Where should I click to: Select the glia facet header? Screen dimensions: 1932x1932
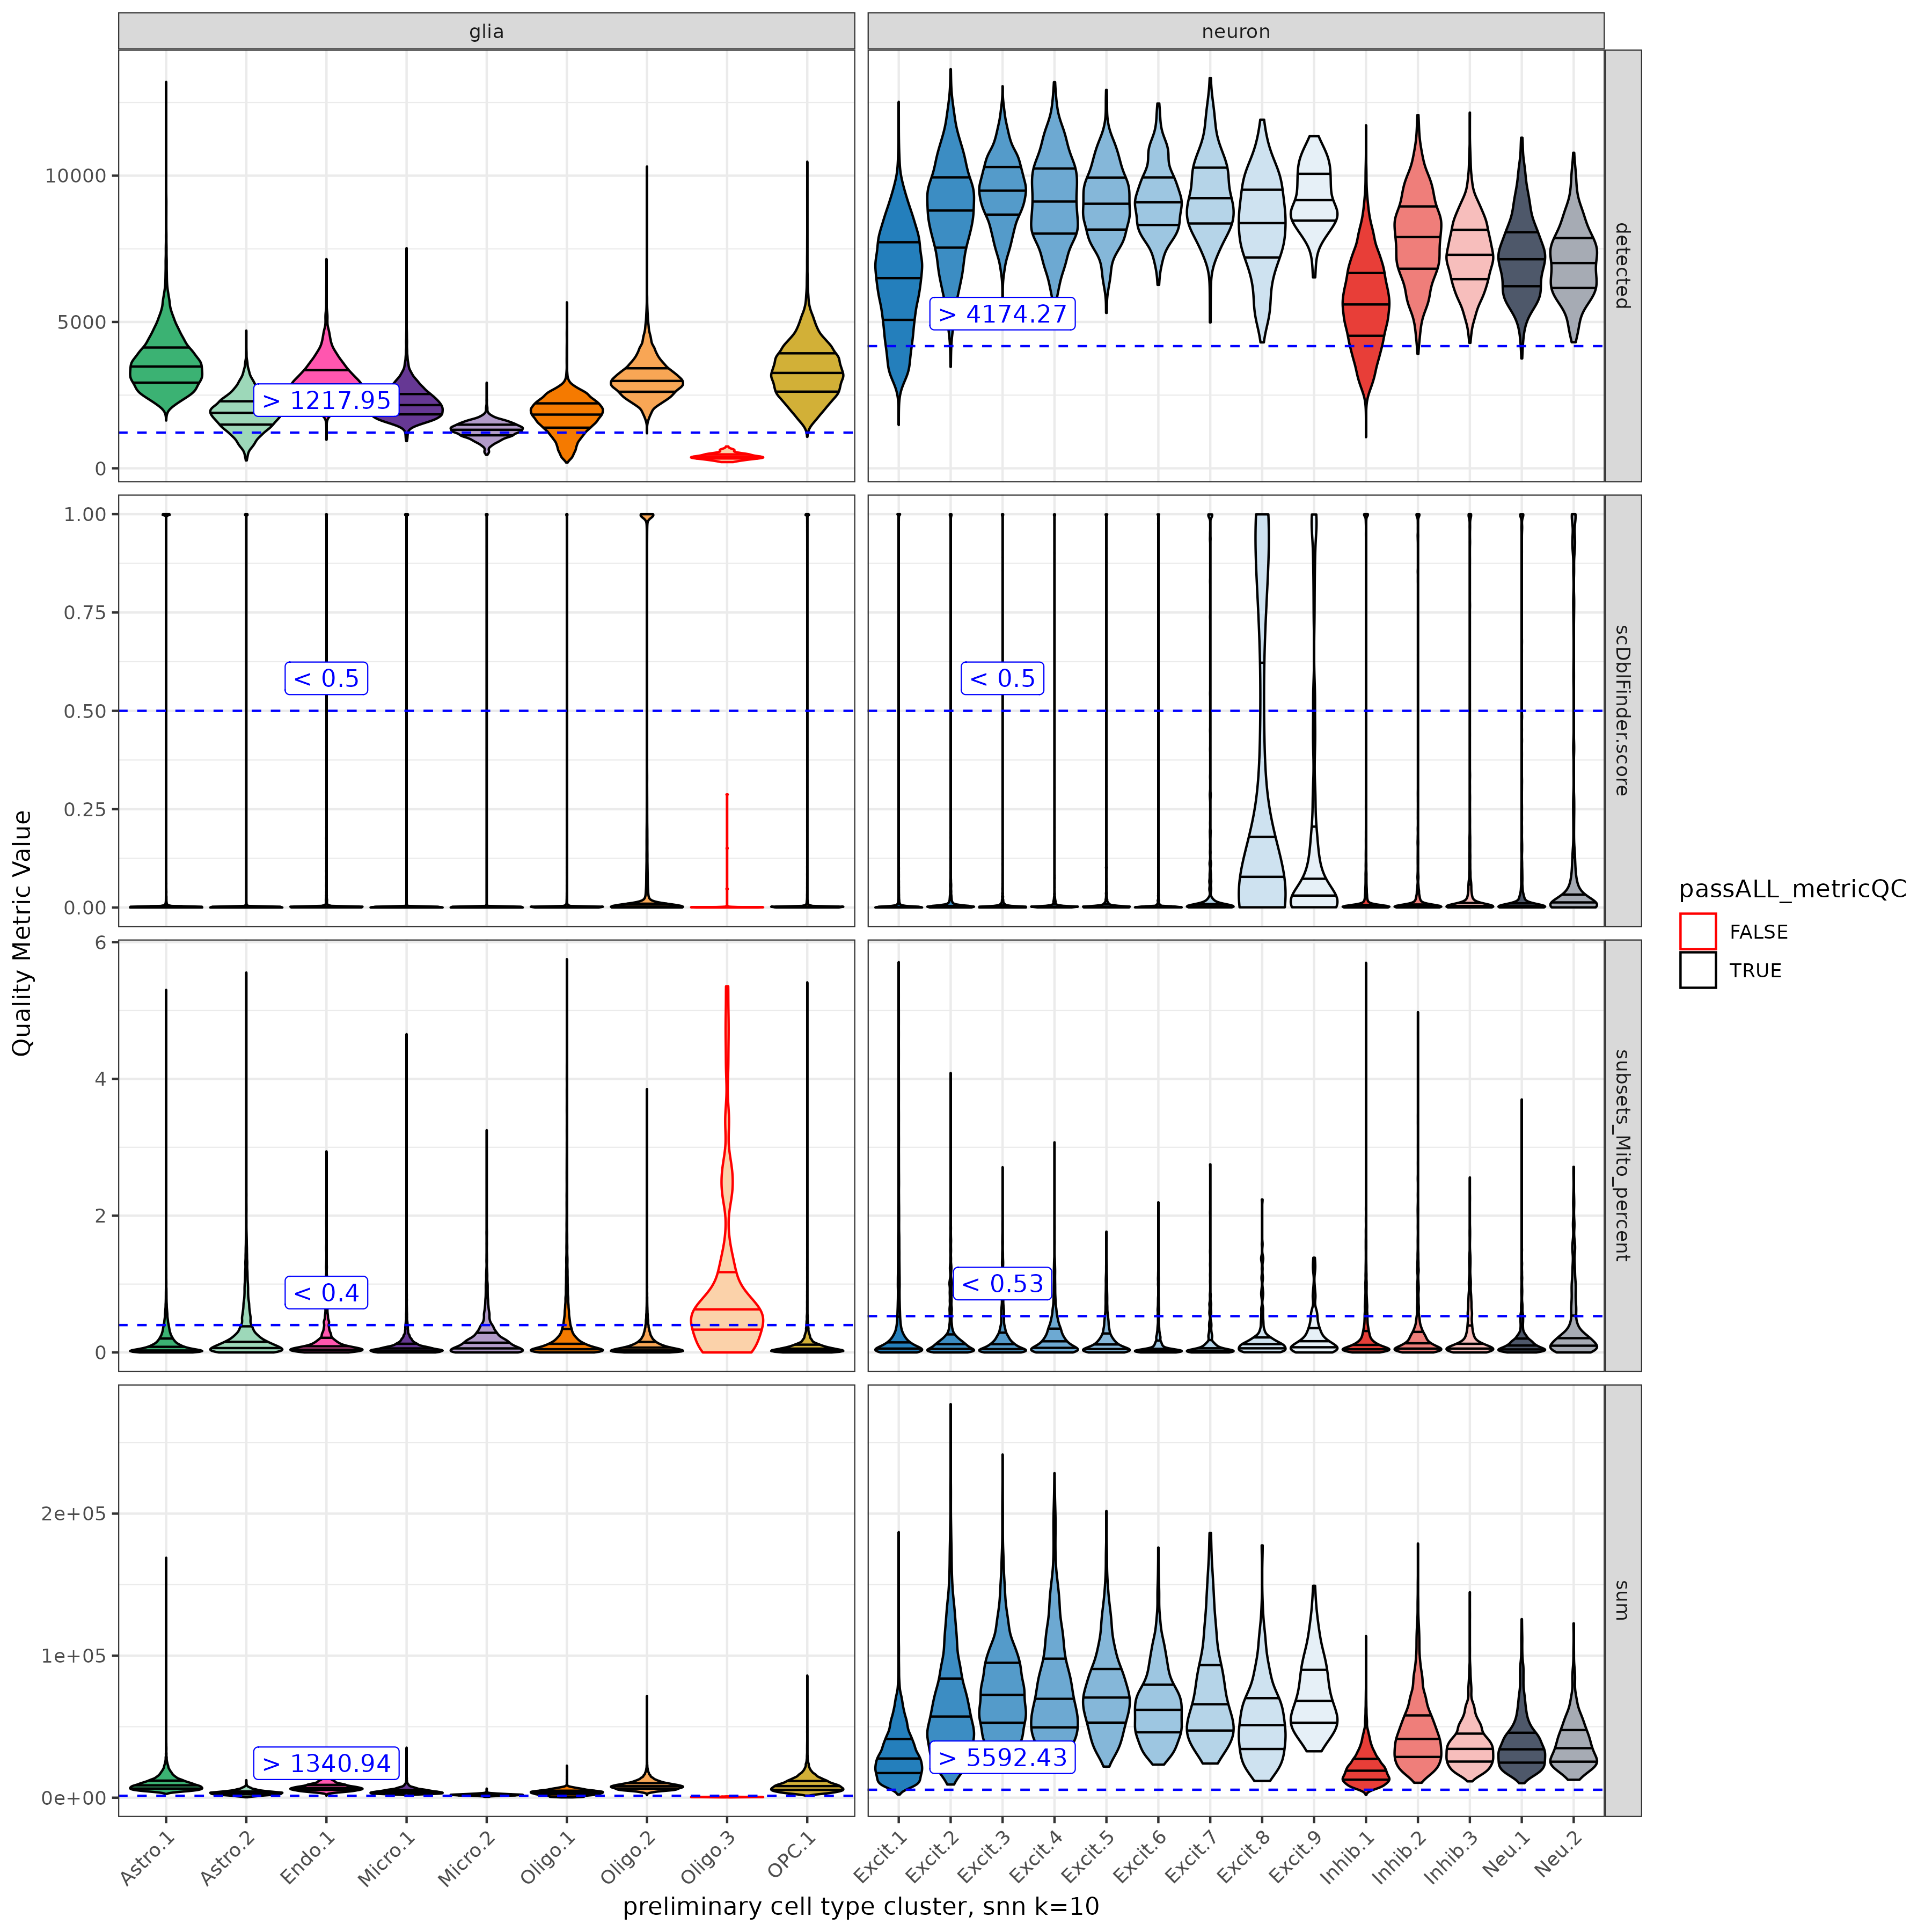tap(486, 31)
